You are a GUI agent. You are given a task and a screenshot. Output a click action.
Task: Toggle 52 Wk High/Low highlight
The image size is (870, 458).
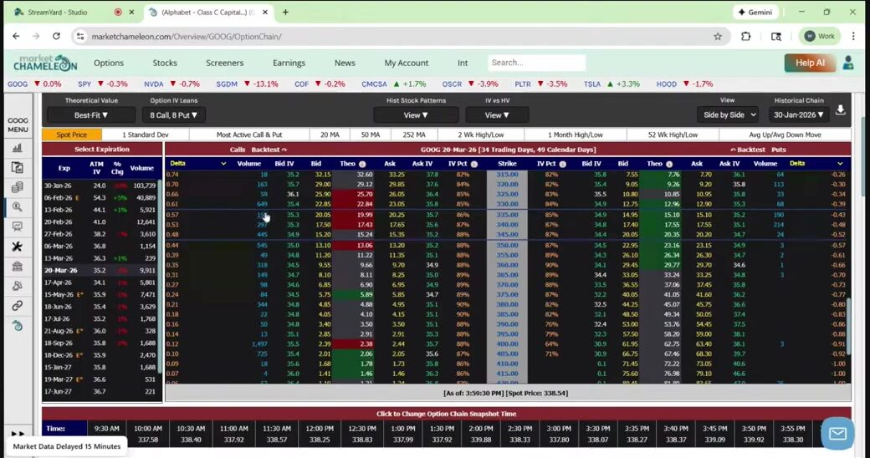click(x=673, y=135)
